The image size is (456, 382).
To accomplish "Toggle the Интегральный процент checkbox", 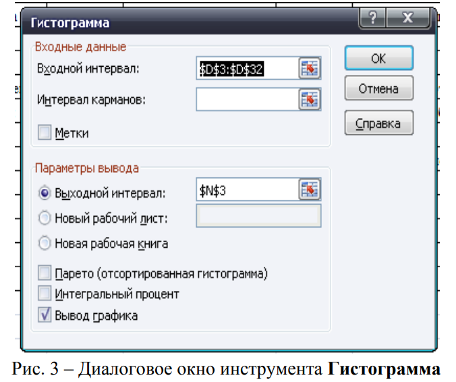I will pyautogui.click(x=45, y=294).
